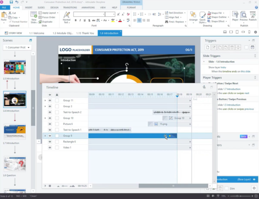Expand Group 3 in the timeline
The image size is (259, 199).
point(45,106)
